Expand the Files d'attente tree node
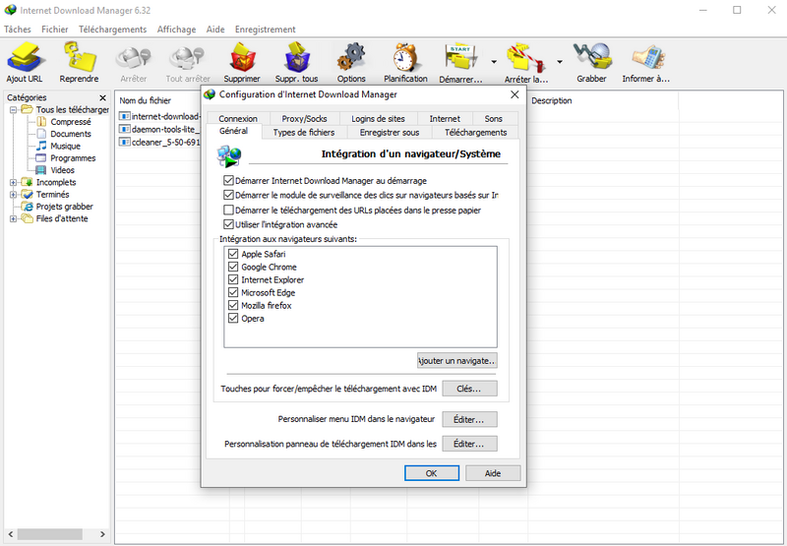The height and width of the screenshot is (546, 787). (x=14, y=218)
